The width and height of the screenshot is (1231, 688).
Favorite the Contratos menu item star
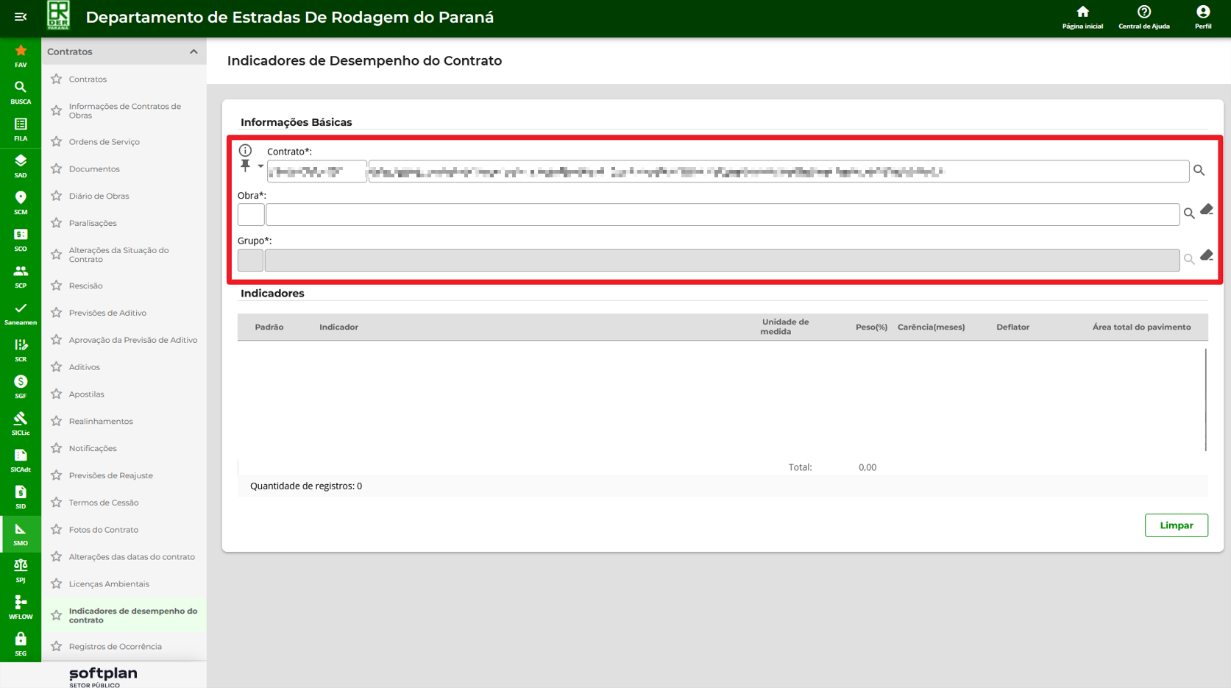(57, 79)
